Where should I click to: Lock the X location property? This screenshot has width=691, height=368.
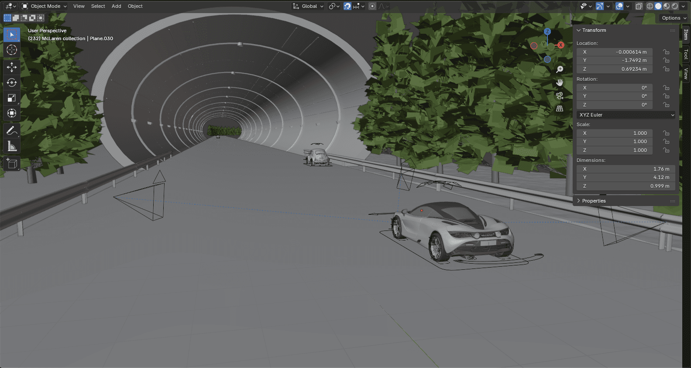pyautogui.click(x=666, y=52)
